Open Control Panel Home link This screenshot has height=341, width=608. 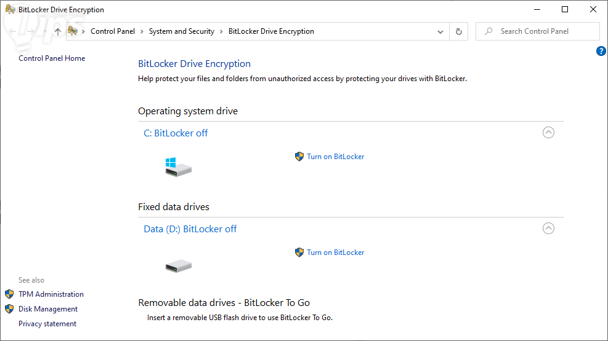[52, 58]
